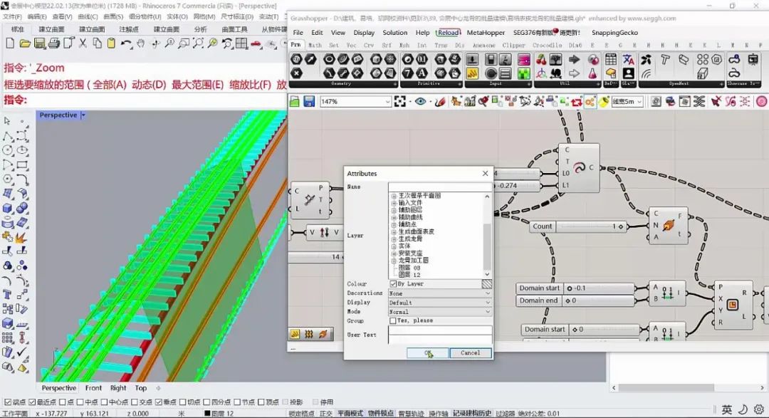Open Grasshopper Solution menu
Screen dimensions: 769x418
coord(394,32)
